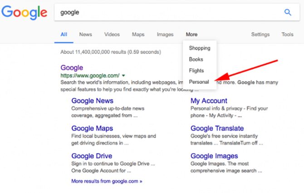Open the More dropdown menu
The height and width of the screenshot is (193, 304).
click(191, 35)
